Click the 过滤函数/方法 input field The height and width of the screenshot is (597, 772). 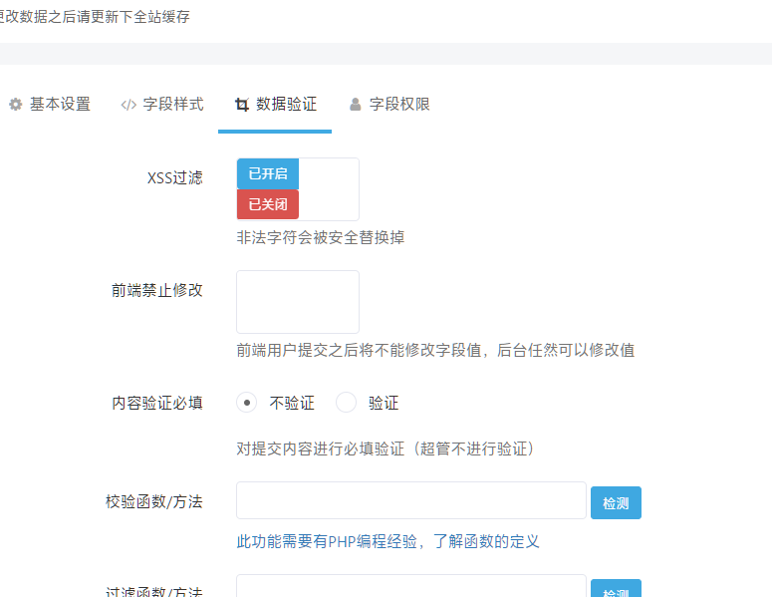[411, 586]
